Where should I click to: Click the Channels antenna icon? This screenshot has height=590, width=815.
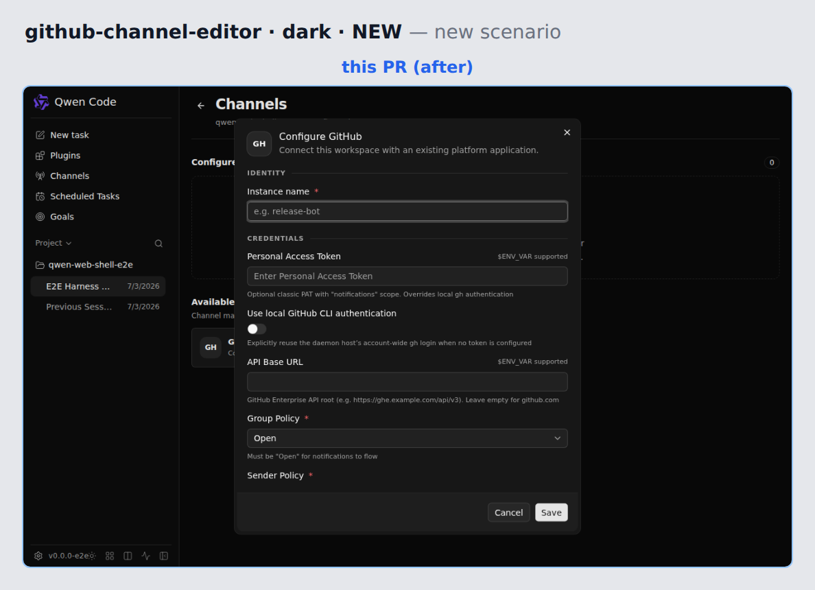pyautogui.click(x=40, y=176)
